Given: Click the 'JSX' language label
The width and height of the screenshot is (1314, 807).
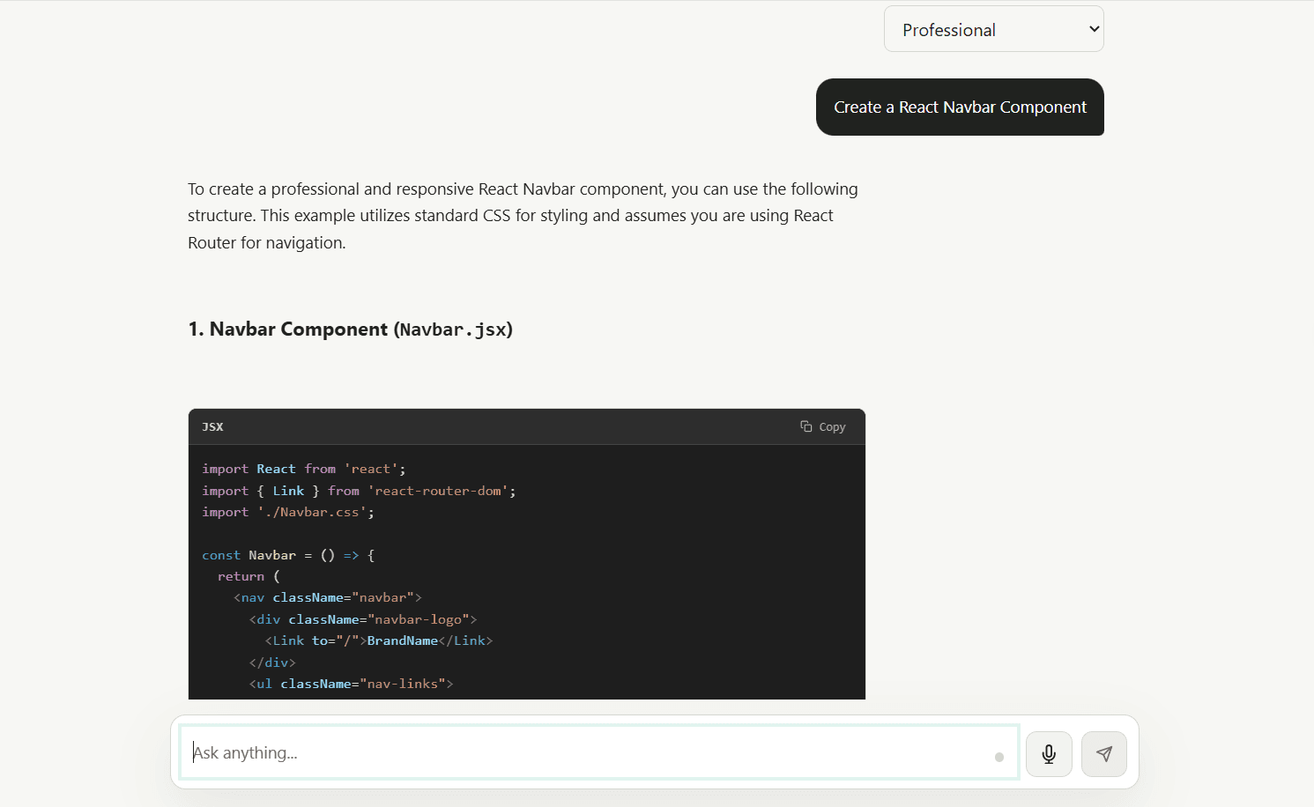Looking at the screenshot, I should pos(212,426).
